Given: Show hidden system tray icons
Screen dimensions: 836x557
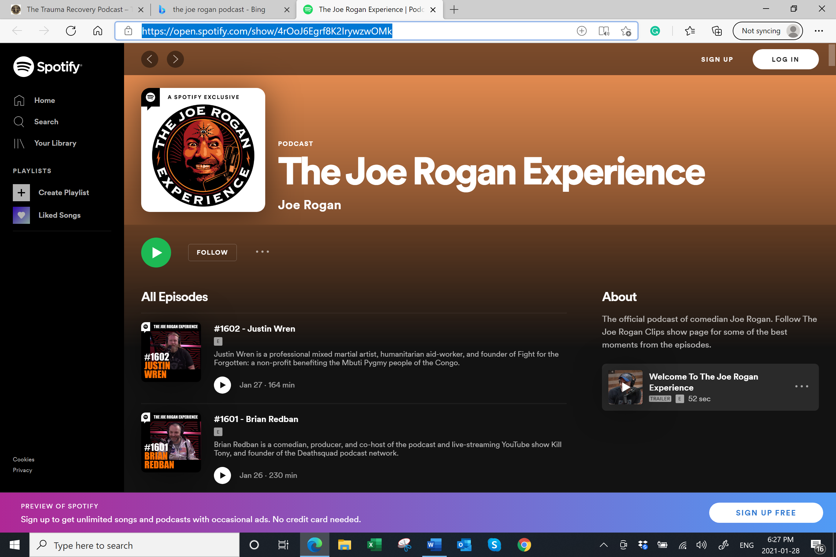Looking at the screenshot, I should tap(603, 545).
